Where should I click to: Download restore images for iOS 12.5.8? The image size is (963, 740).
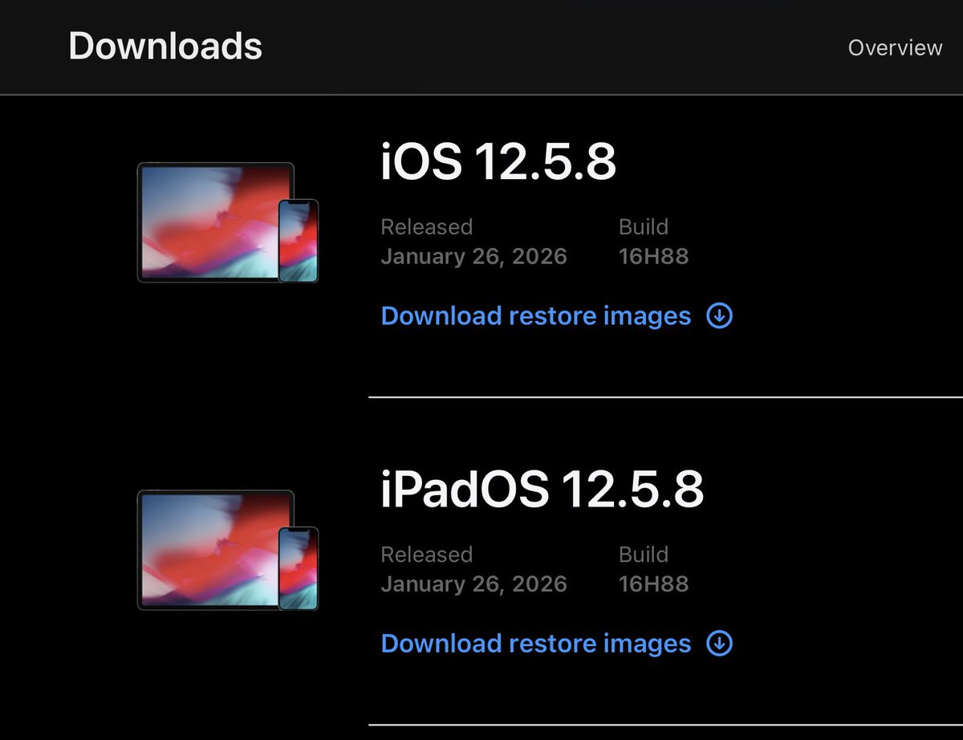pos(535,316)
